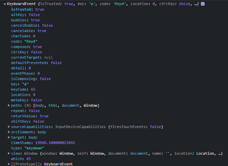
Task: Select the isTrusted: true row
Action: [27, 9]
